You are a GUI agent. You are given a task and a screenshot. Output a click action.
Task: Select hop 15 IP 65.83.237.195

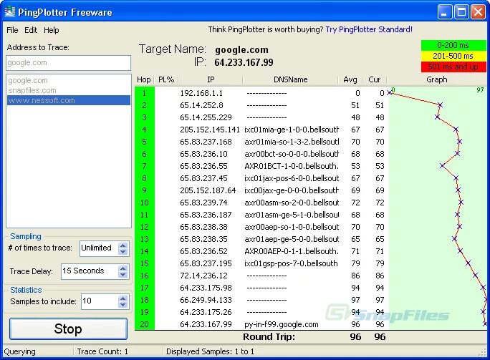[x=206, y=263]
